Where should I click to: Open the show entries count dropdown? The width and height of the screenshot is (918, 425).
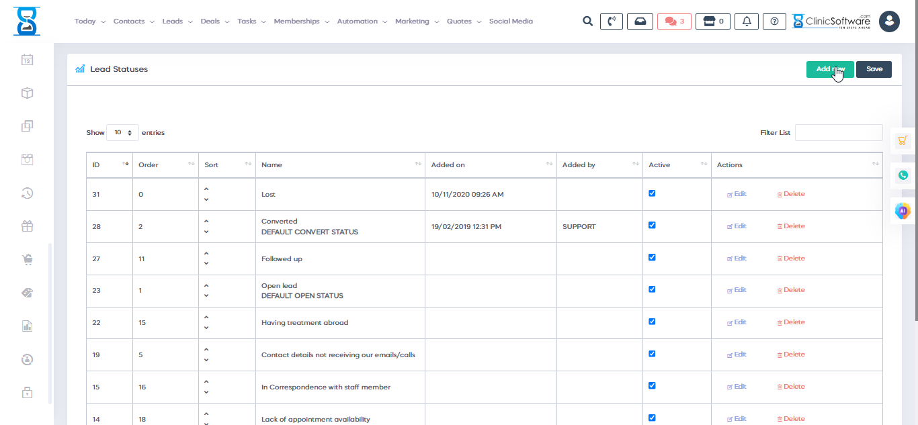(122, 133)
